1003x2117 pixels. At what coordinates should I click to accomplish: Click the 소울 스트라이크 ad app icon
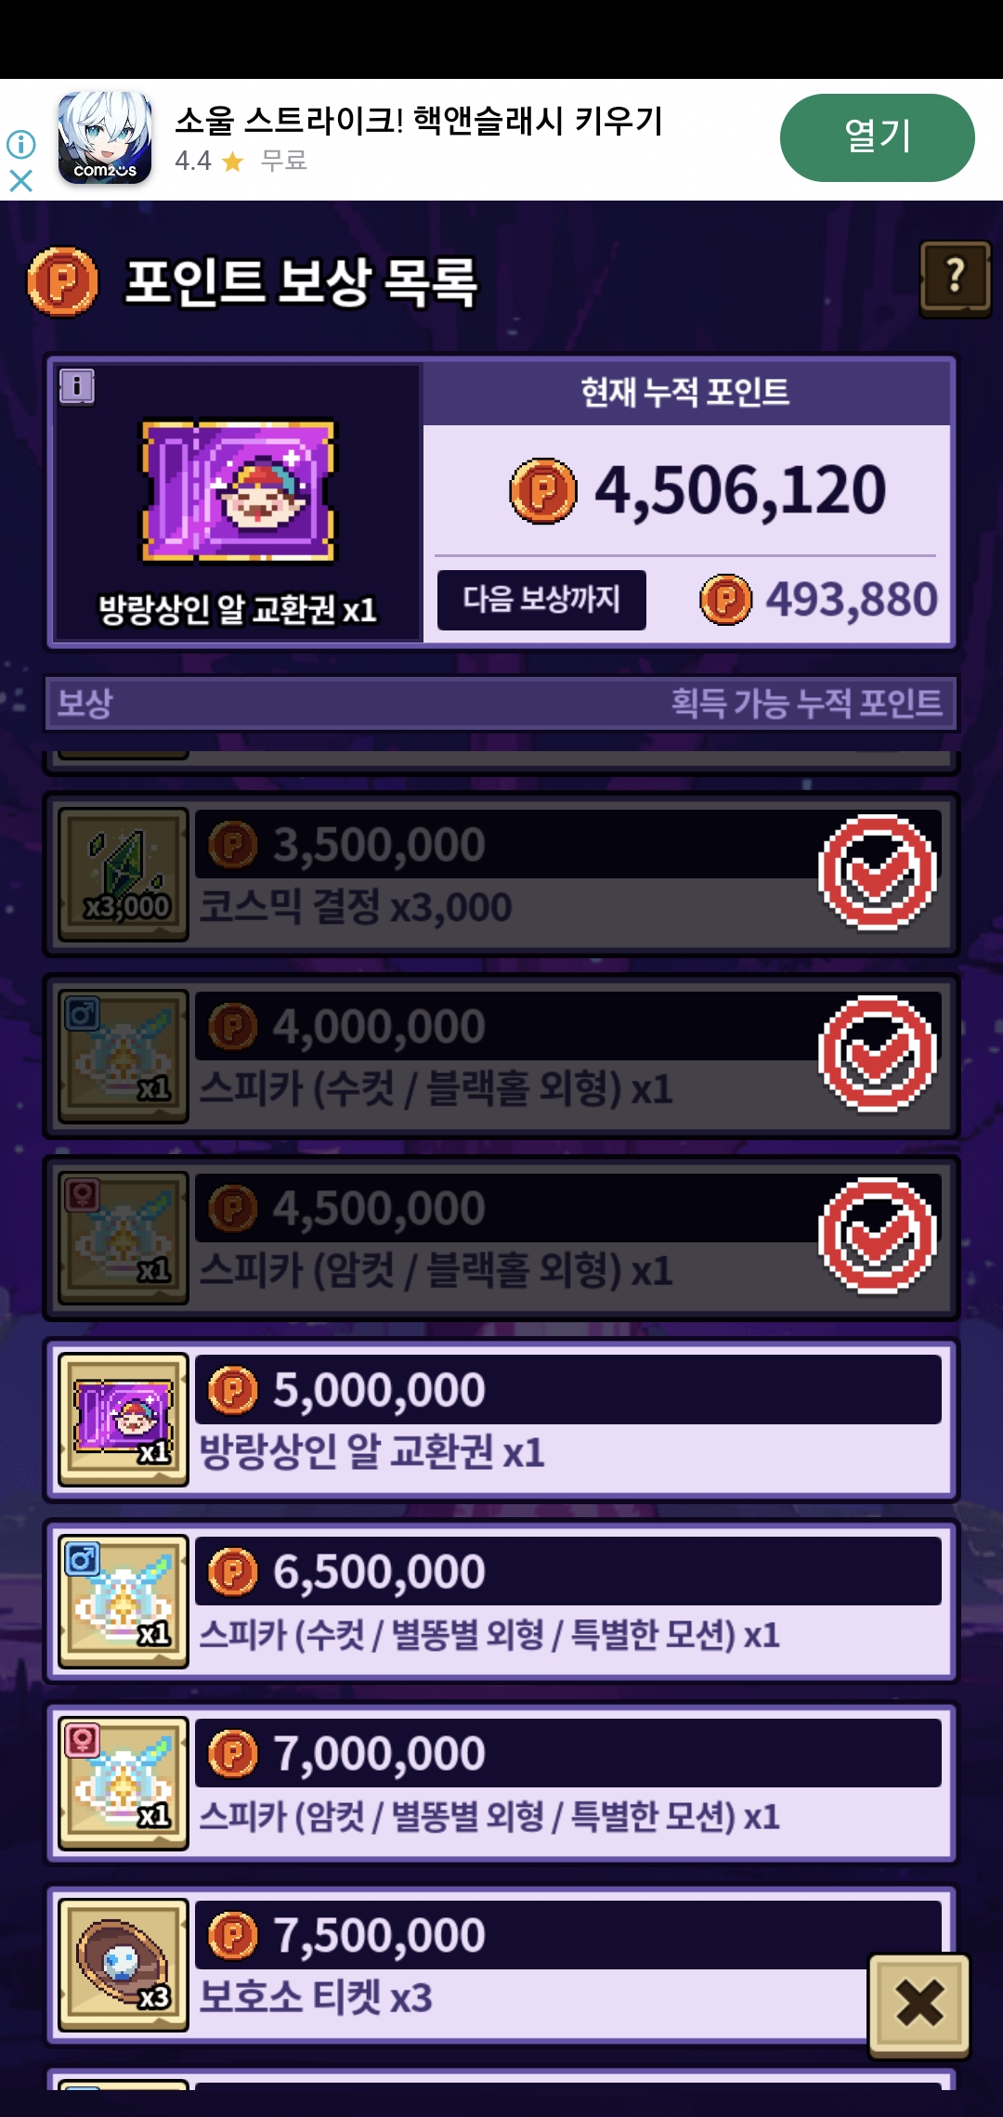105,137
